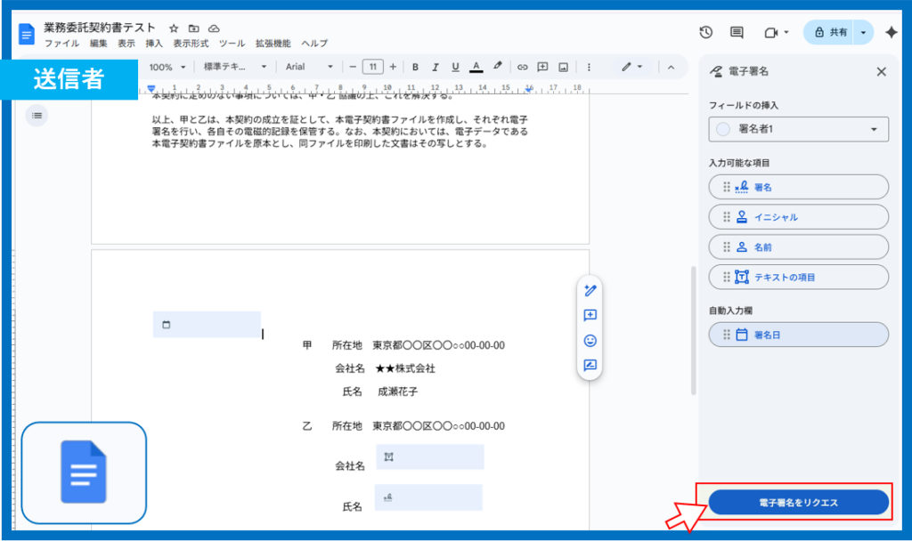The height and width of the screenshot is (541, 912).
Task: Open the text color picker
Action: point(476,67)
